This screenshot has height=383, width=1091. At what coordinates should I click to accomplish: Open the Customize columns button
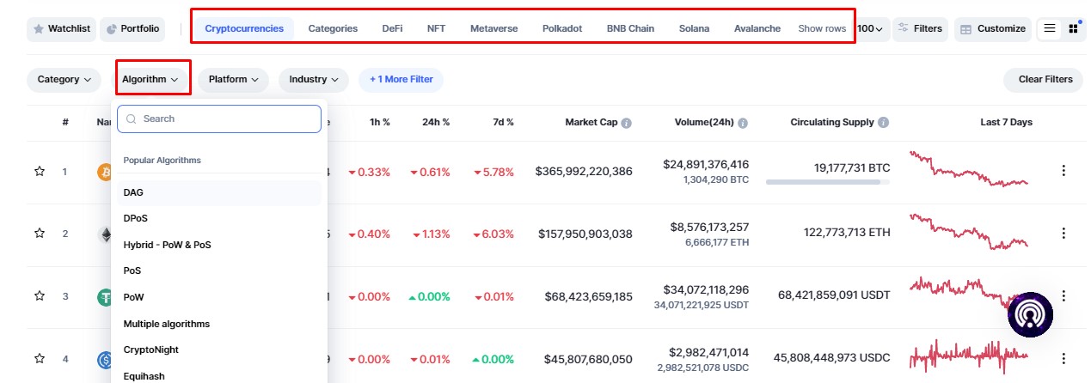[993, 29]
